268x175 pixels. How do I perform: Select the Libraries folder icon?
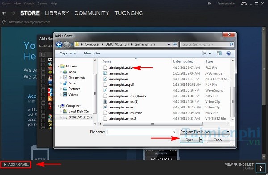63,67
